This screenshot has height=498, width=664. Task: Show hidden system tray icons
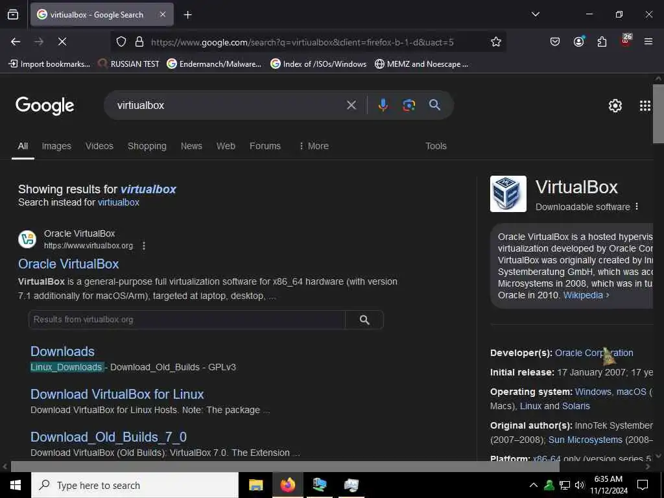coord(534,485)
